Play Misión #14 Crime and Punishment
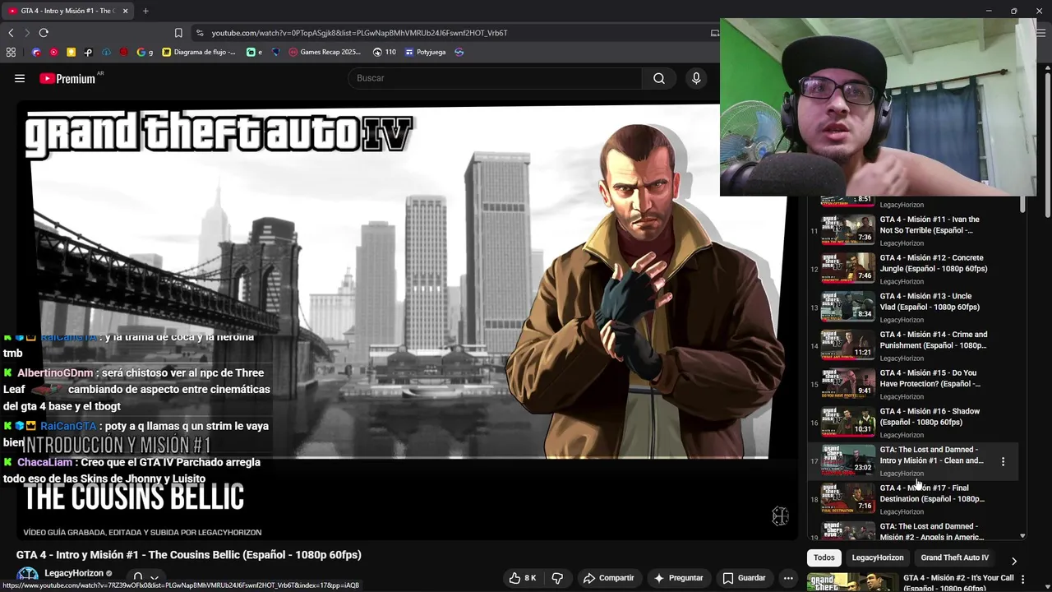The height and width of the screenshot is (592, 1052). click(x=912, y=345)
